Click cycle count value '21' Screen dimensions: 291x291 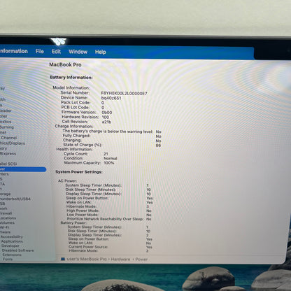pyautogui.click(x=106, y=154)
